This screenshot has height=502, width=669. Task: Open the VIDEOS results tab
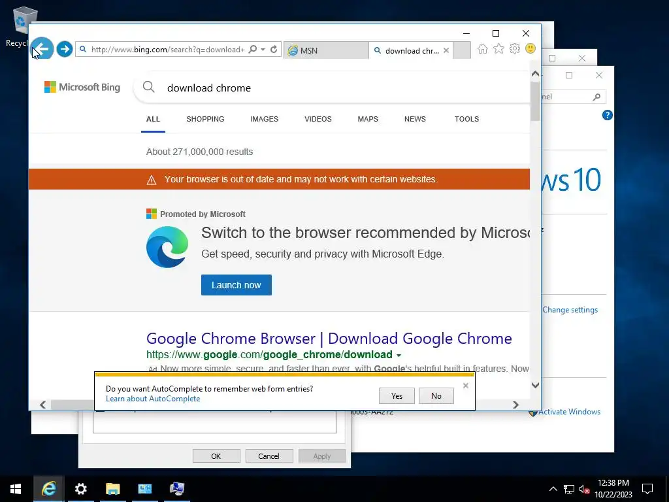pyautogui.click(x=318, y=119)
